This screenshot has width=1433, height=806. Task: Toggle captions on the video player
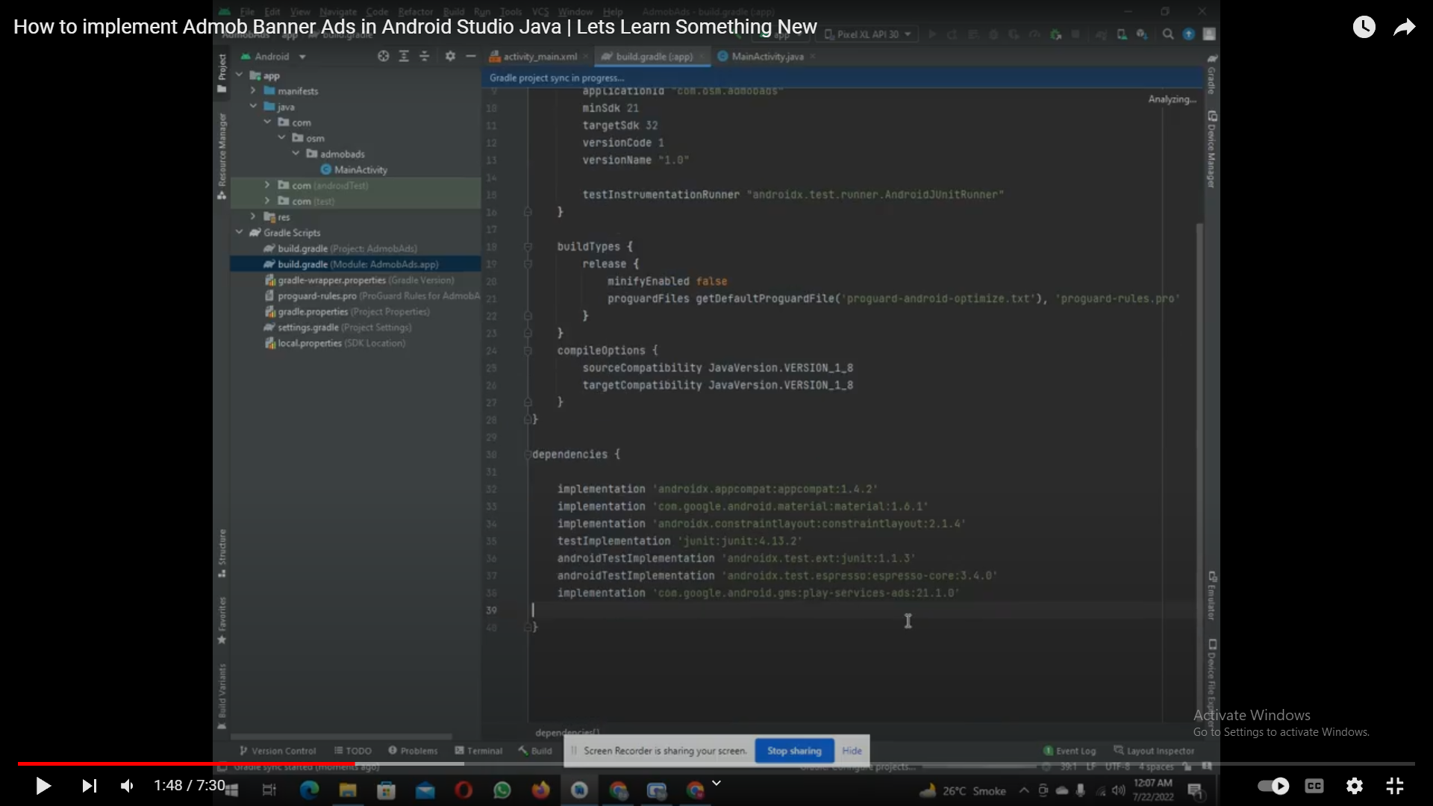pyautogui.click(x=1314, y=786)
